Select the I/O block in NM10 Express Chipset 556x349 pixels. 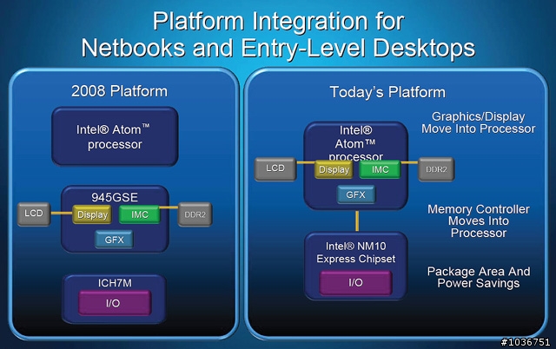355,282
